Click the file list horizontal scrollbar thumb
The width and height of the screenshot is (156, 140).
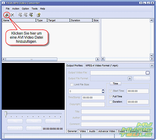point(31,59)
